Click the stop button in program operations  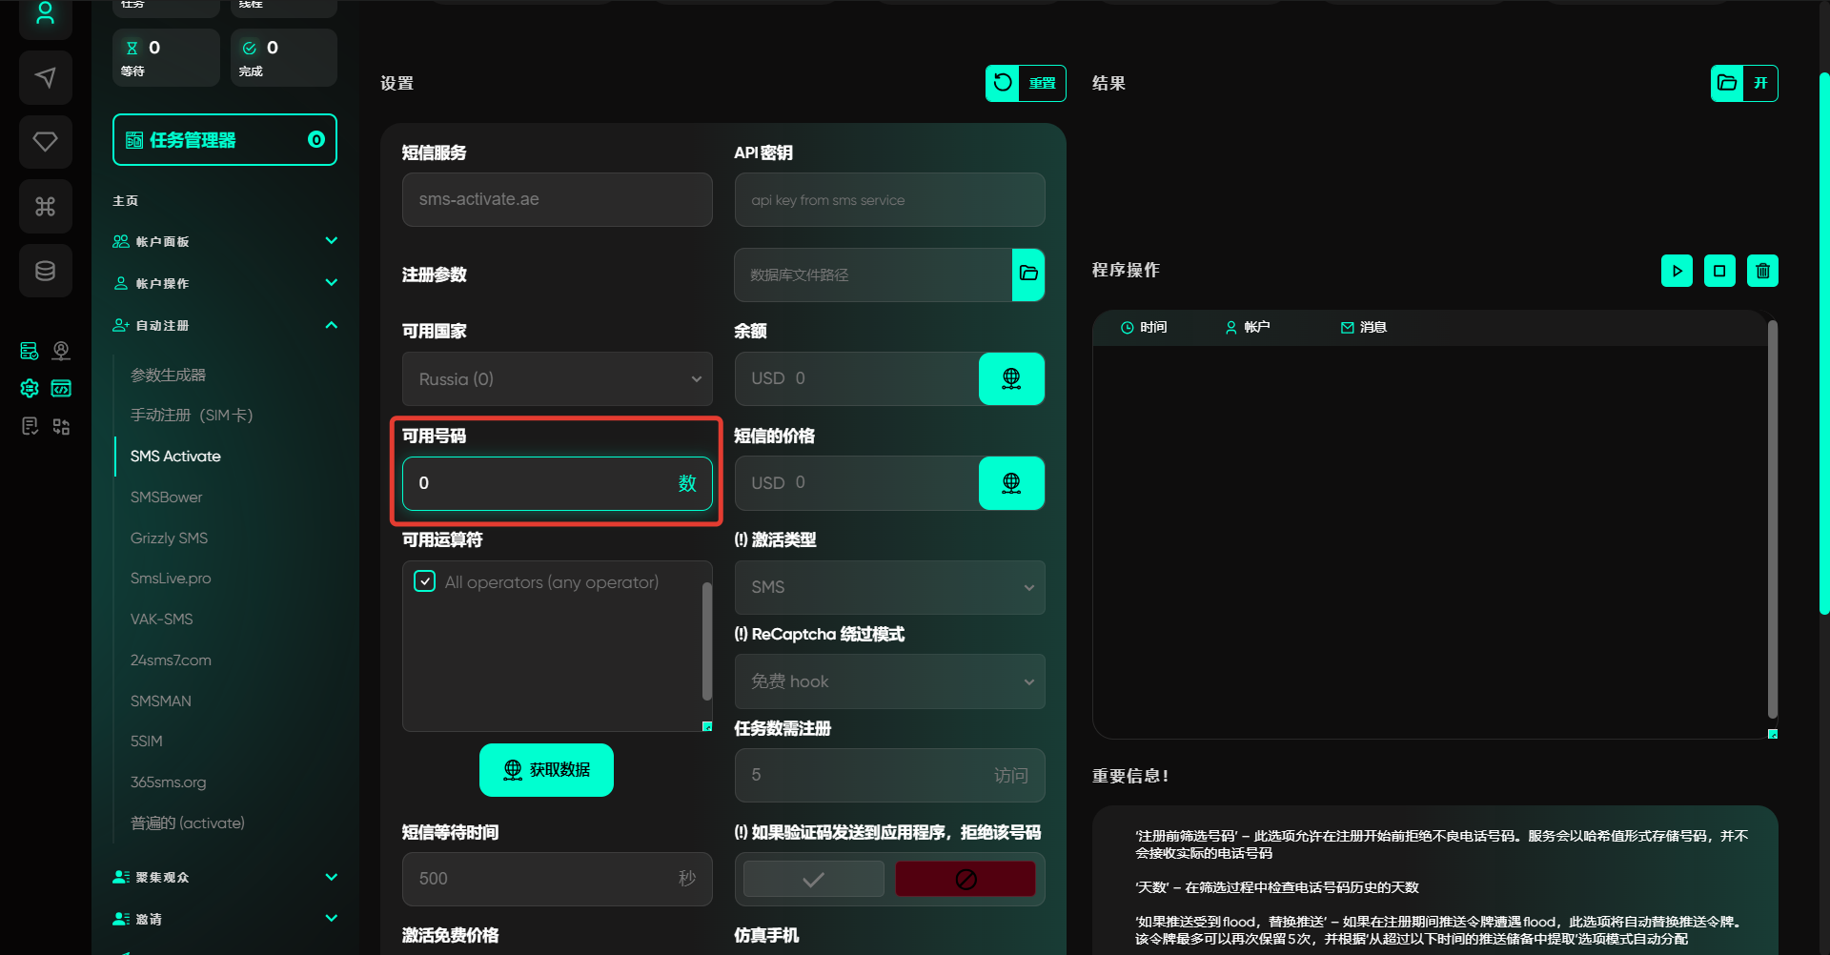pos(1719,271)
